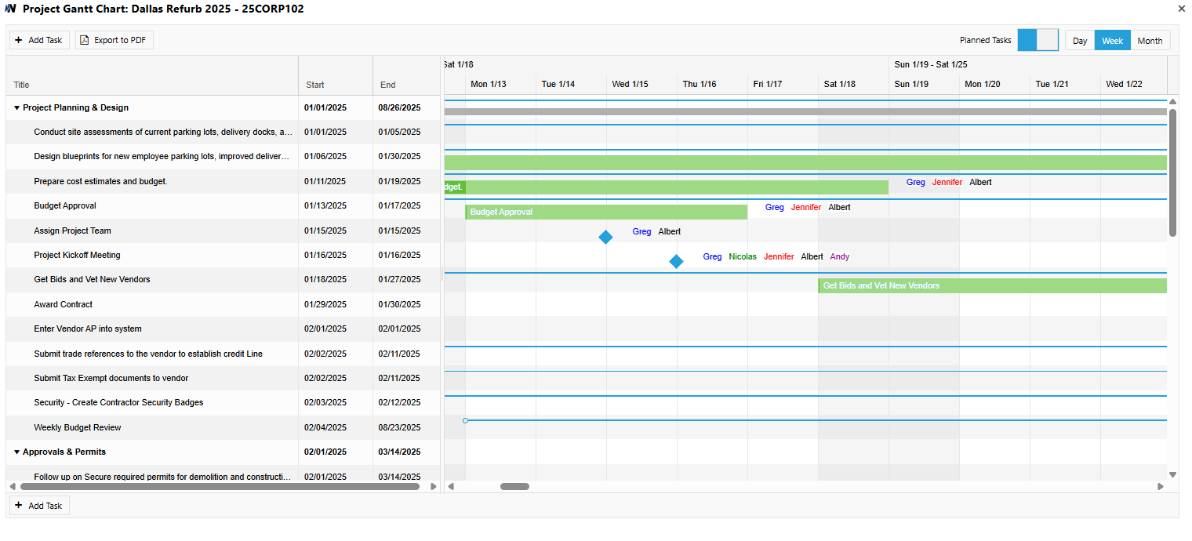The height and width of the screenshot is (541, 1192).
Task: Click the top Add Task button
Action: coord(39,40)
